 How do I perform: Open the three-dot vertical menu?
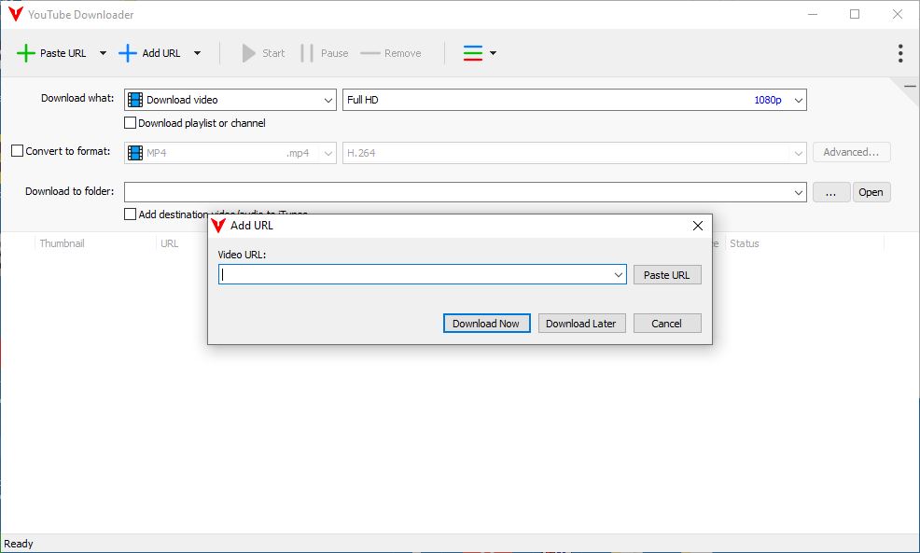[x=900, y=53]
